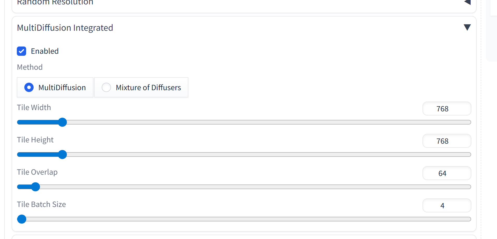Screen dimensions: 497x239
Task: Click the MultiDiffusion Integrated header title
Action: coord(65,28)
